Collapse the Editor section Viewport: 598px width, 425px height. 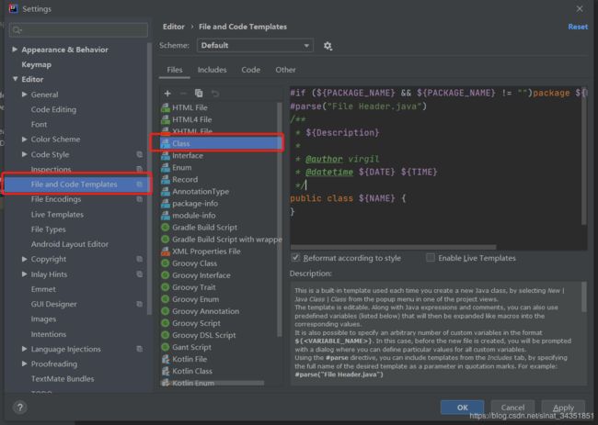point(15,79)
